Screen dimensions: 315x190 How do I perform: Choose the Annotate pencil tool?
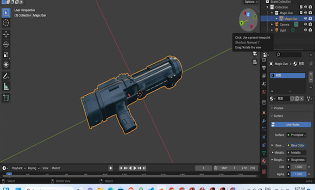click(x=6, y=76)
